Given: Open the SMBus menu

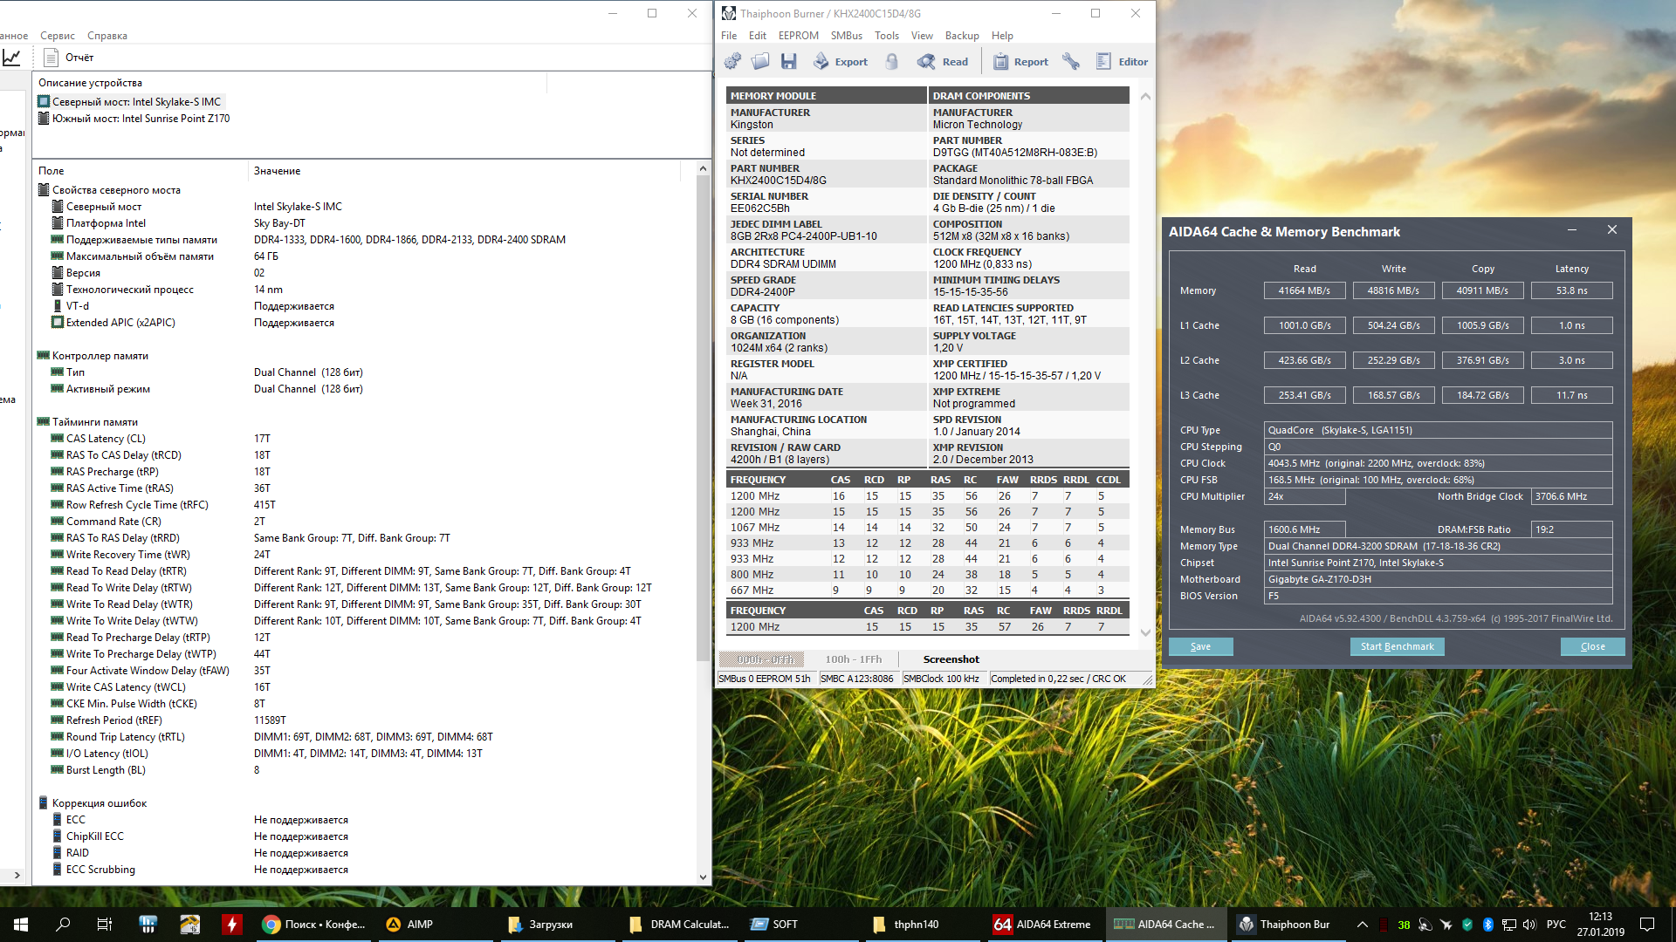Looking at the screenshot, I should [846, 36].
